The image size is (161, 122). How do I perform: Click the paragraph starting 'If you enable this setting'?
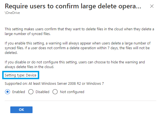click(78, 48)
